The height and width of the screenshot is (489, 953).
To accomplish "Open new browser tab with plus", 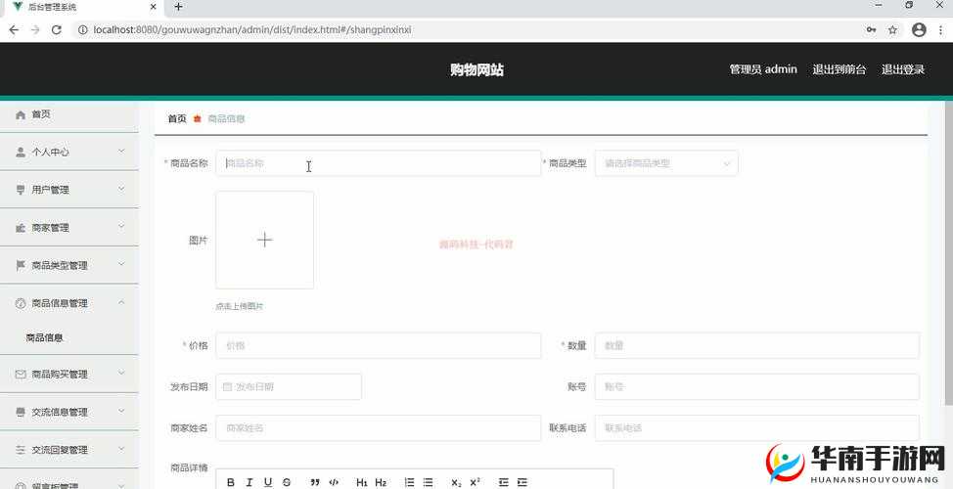I will coord(178,7).
